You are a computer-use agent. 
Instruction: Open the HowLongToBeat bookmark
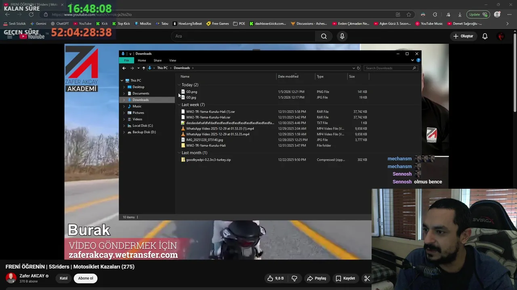point(187,23)
